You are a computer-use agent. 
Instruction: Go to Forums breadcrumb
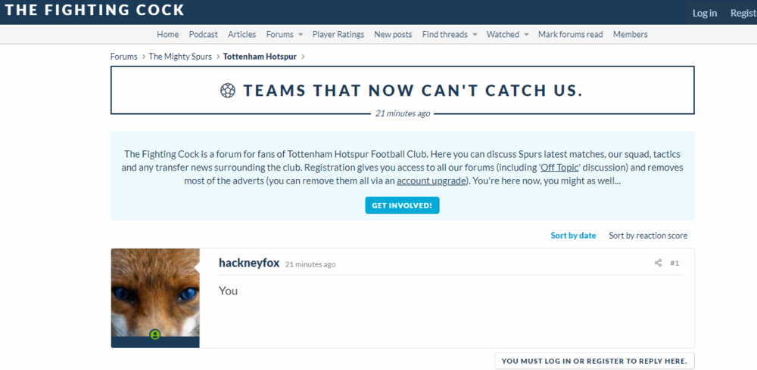[123, 57]
